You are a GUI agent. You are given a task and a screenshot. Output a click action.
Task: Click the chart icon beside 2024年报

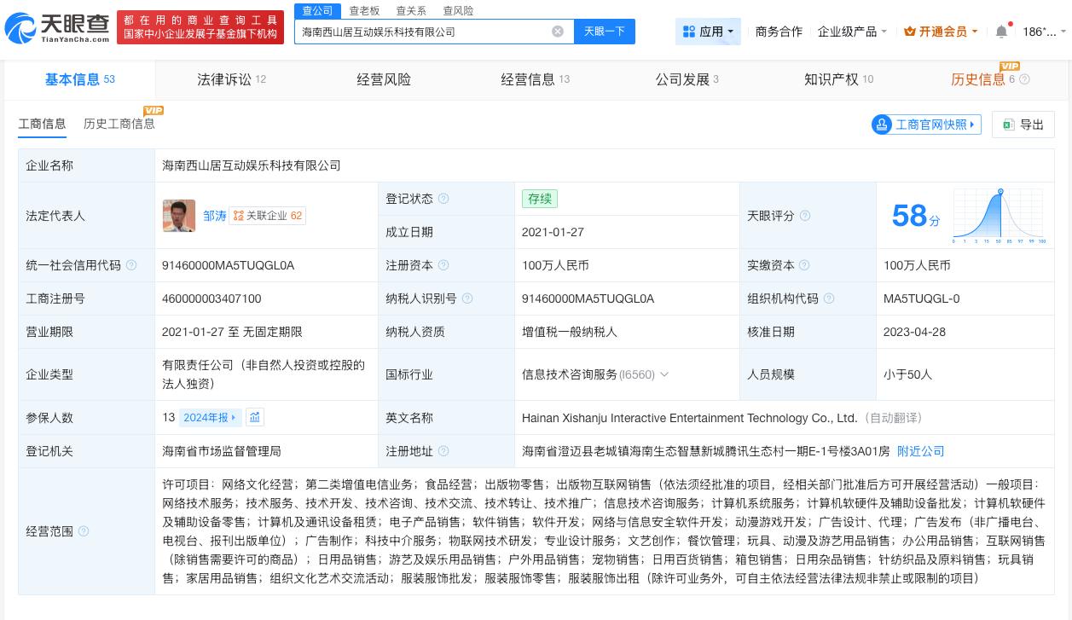pos(255,417)
